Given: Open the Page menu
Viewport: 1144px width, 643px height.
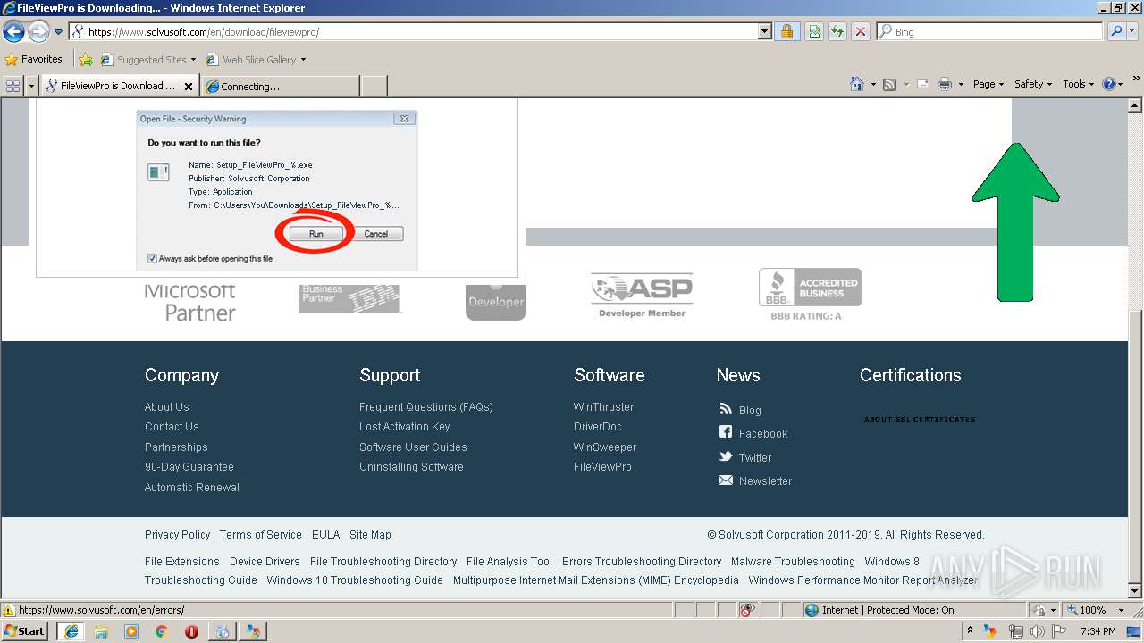Looking at the screenshot, I should click(988, 84).
